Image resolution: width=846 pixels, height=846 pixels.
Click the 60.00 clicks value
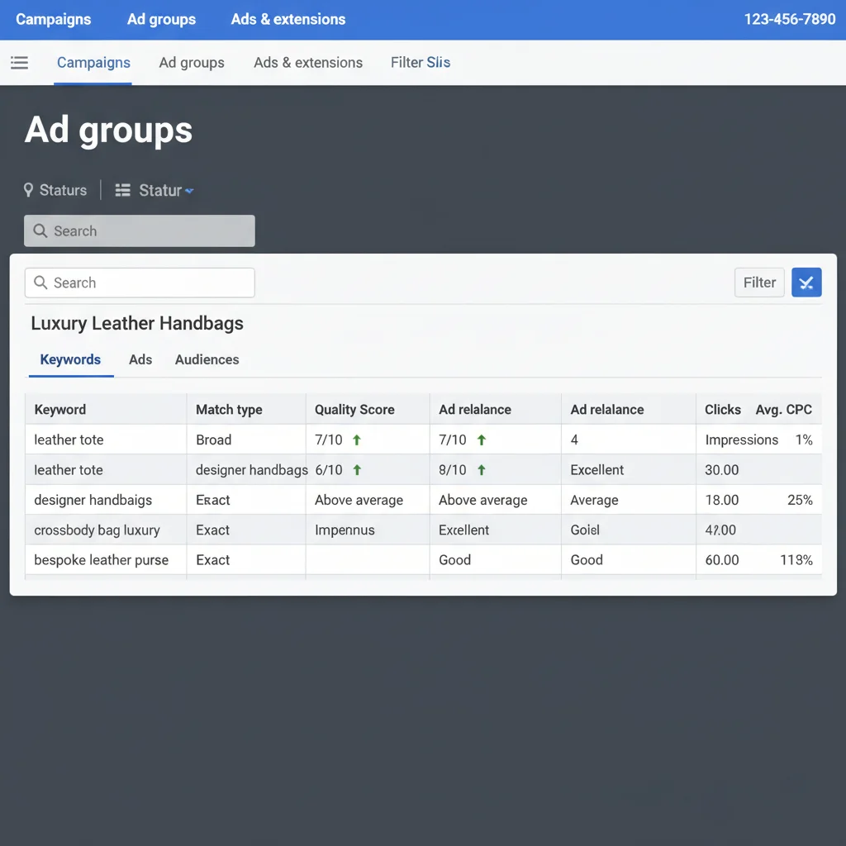pyautogui.click(x=722, y=560)
